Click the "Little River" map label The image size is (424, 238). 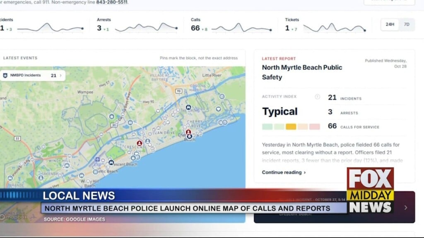click(x=212, y=75)
